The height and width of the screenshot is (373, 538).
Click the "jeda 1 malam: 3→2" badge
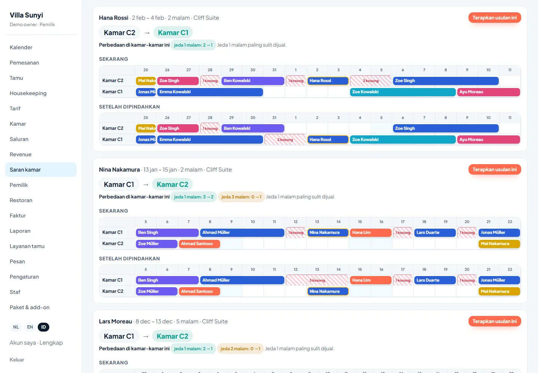coord(194,197)
